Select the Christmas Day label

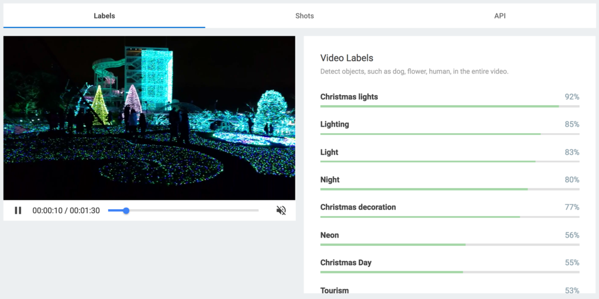[x=346, y=263]
